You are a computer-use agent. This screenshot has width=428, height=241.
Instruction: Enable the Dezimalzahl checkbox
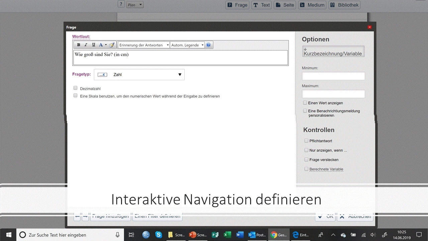pos(76,88)
